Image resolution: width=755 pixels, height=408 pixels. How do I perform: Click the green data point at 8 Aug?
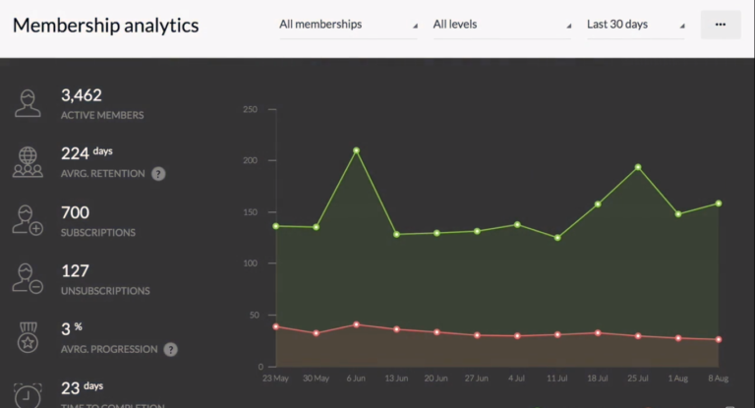719,204
